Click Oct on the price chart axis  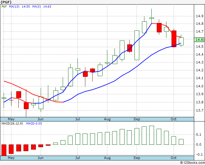(x=173, y=119)
